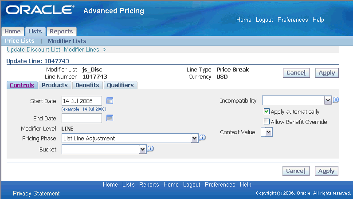The height and width of the screenshot is (199, 353).
Task: Open the End Date calendar picker
Action: click(110, 118)
